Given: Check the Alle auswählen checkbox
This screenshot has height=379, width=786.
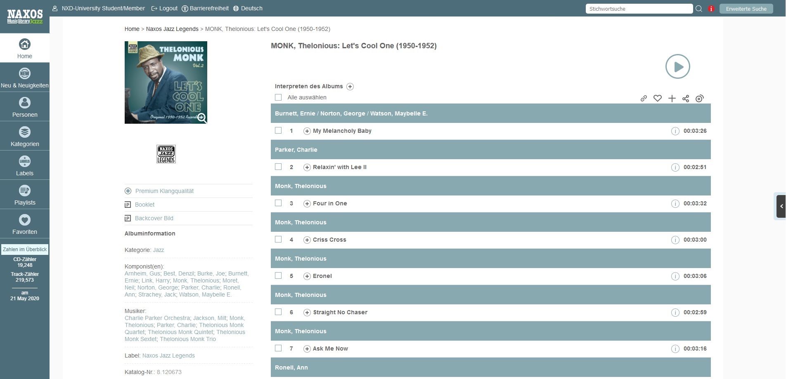Looking at the screenshot, I should (278, 97).
